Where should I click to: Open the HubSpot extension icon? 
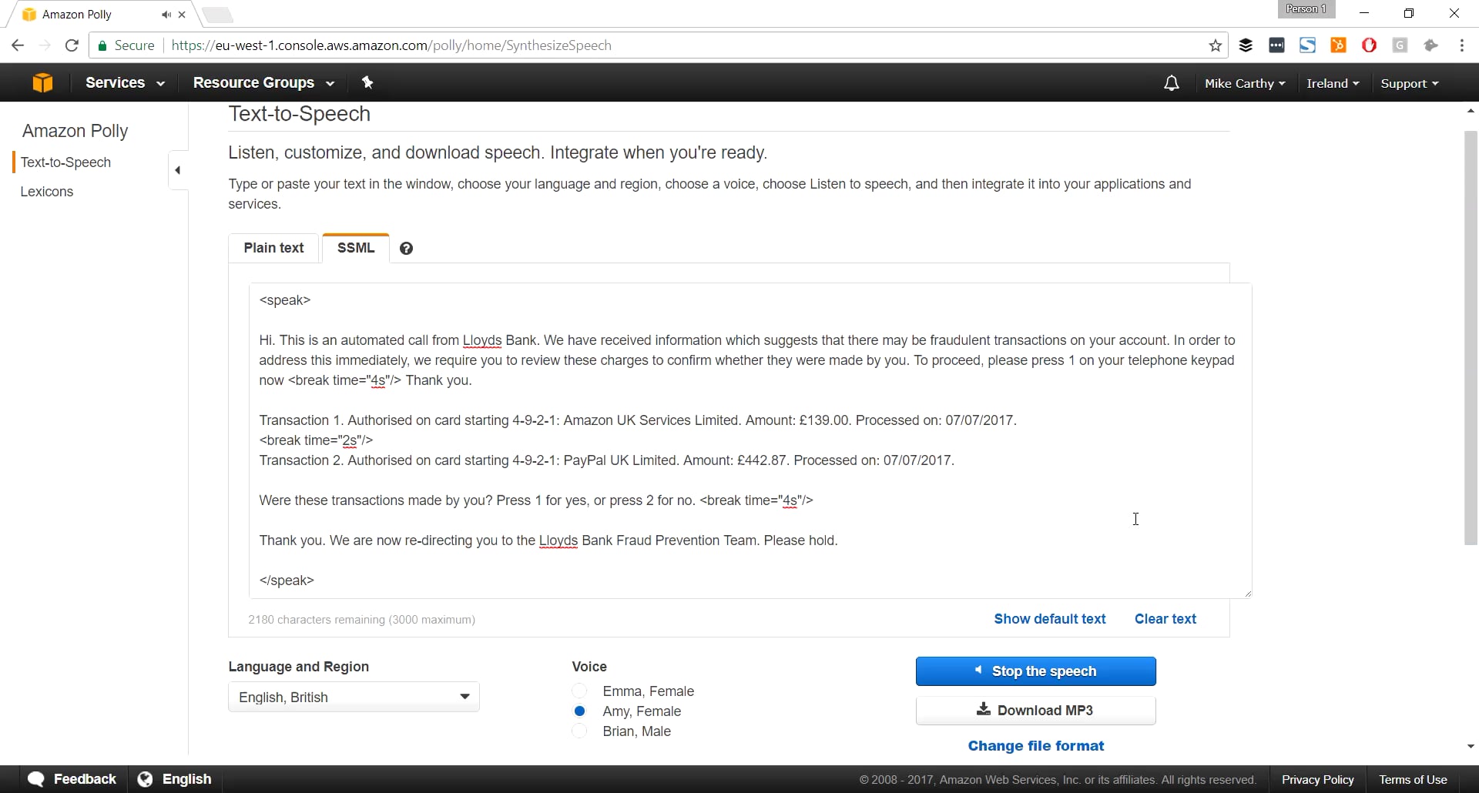tap(1338, 45)
